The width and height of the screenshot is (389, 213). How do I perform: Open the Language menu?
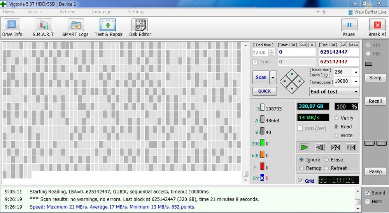tap(101, 12)
